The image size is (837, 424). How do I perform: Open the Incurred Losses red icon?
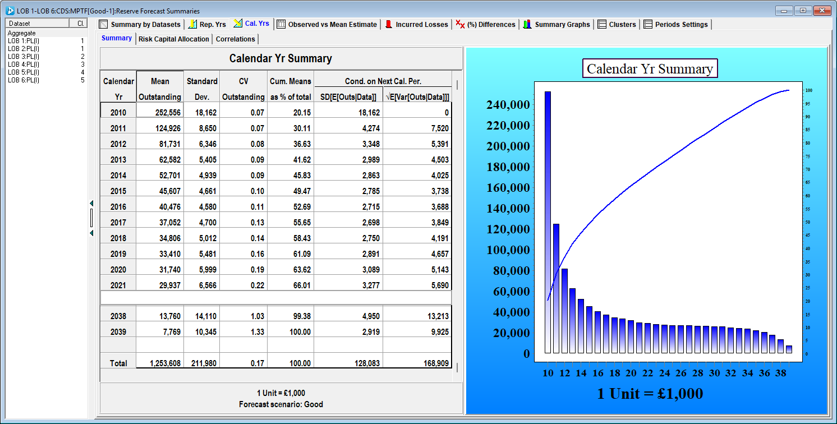click(388, 24)
